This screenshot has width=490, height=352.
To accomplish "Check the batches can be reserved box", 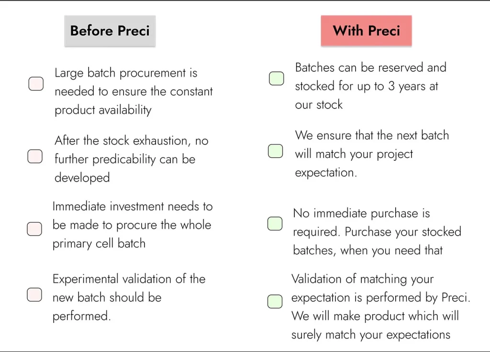I will coord(276,78).
